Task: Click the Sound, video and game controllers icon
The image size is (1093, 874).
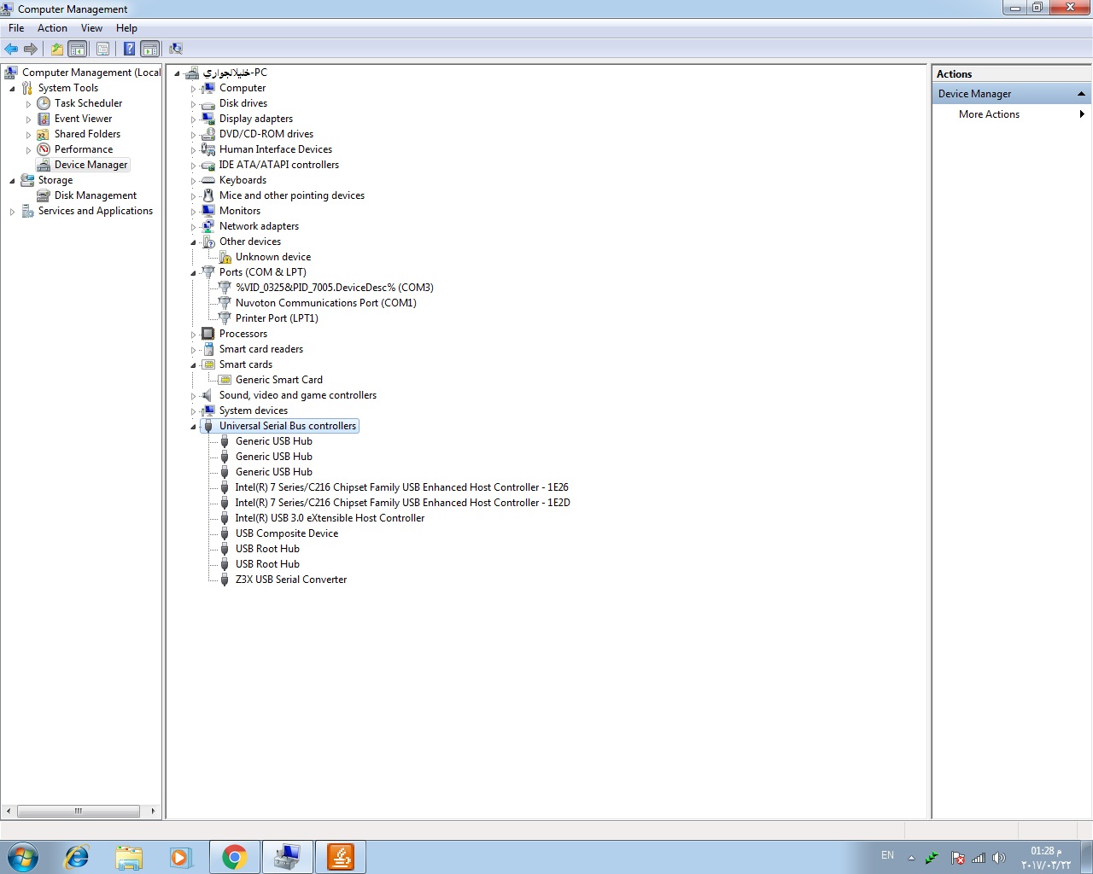Action: click(208, 395)
